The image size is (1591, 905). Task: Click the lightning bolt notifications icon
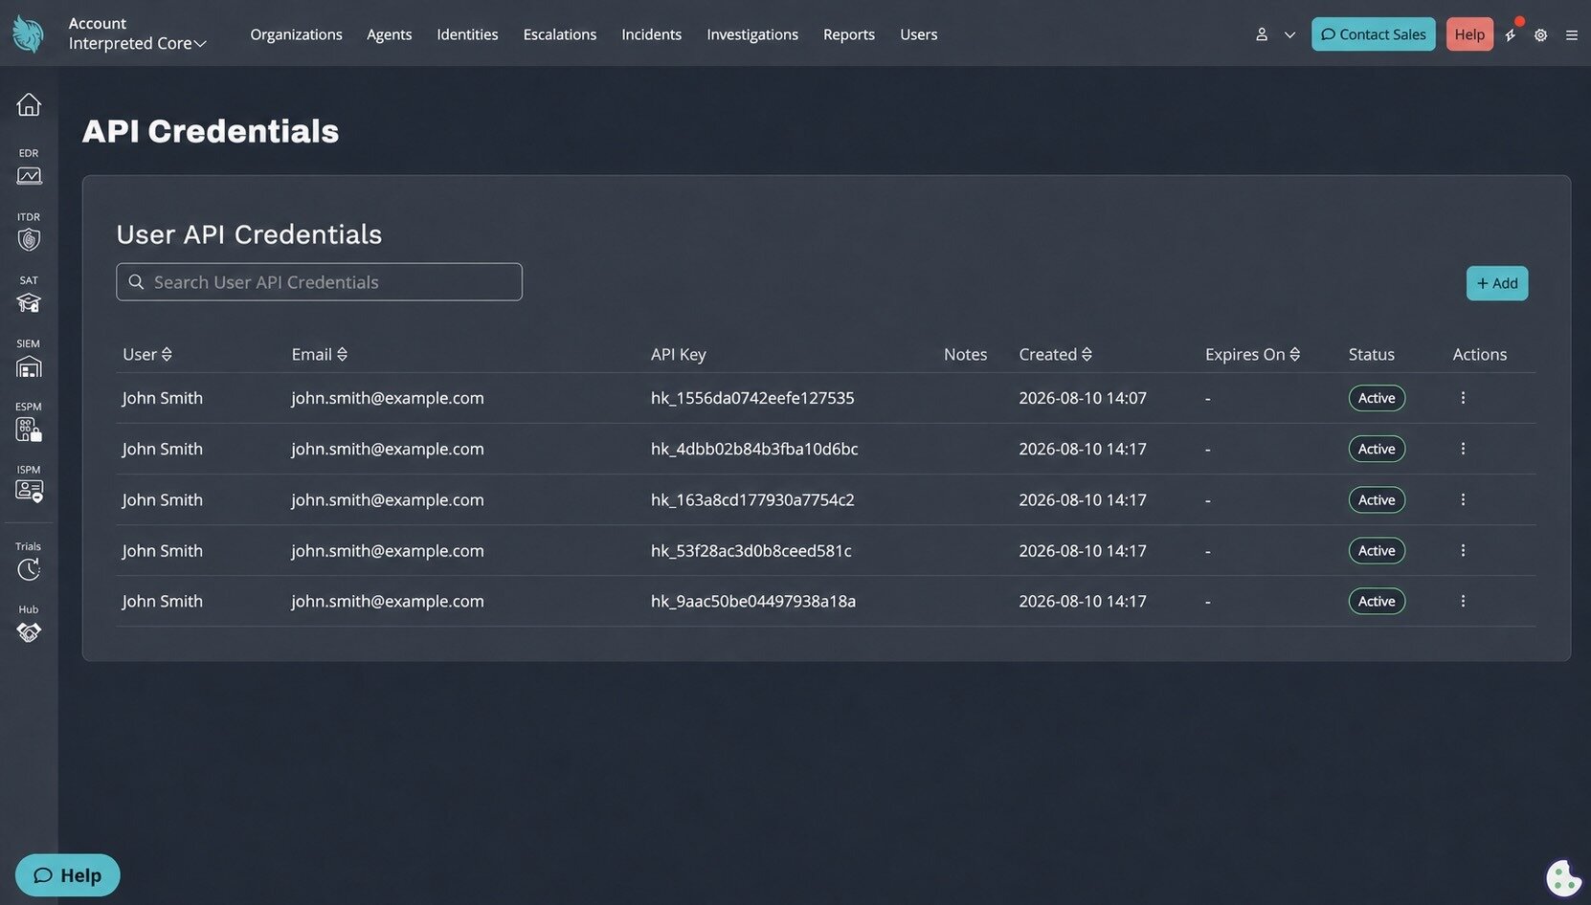(1511, 34)
